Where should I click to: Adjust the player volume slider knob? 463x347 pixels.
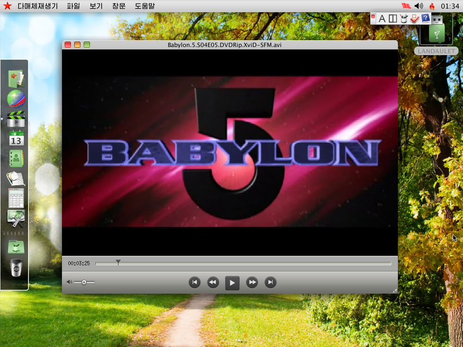click(84, 282)
